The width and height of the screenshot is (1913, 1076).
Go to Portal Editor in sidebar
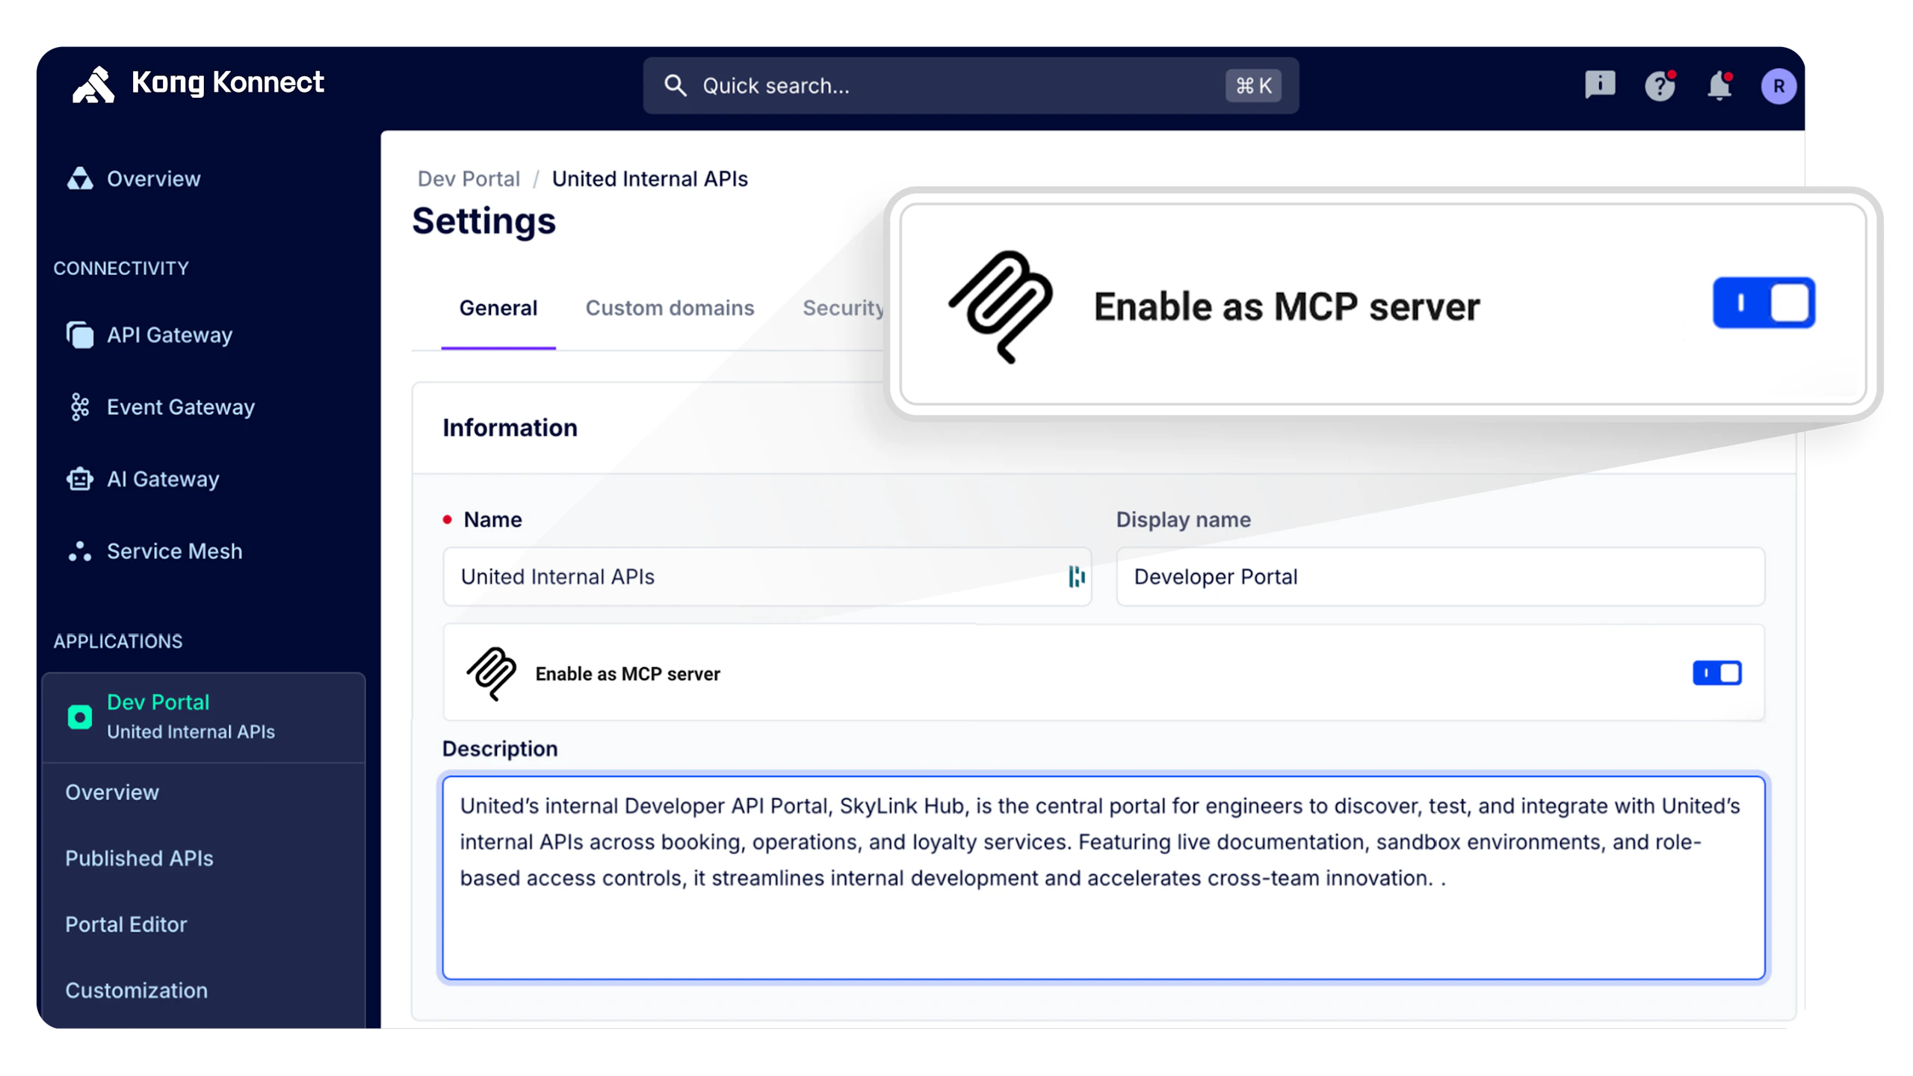tap(126, 924)
